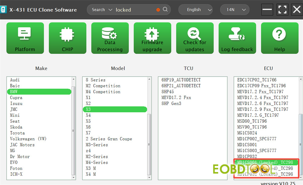Open the Log feedback icon button

pyautogui.click(x=237, y=38)
